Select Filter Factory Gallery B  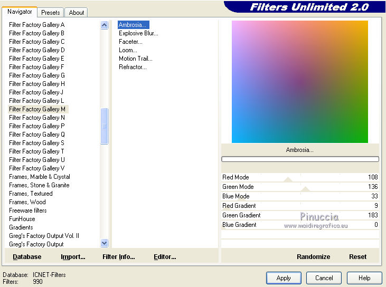pos(36,33)
